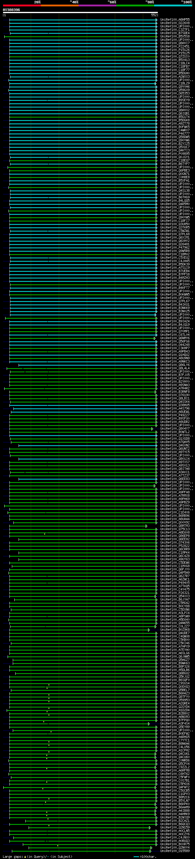
Task: Open the last hit UniRef100_O15589
Action: tap(175, 851)
